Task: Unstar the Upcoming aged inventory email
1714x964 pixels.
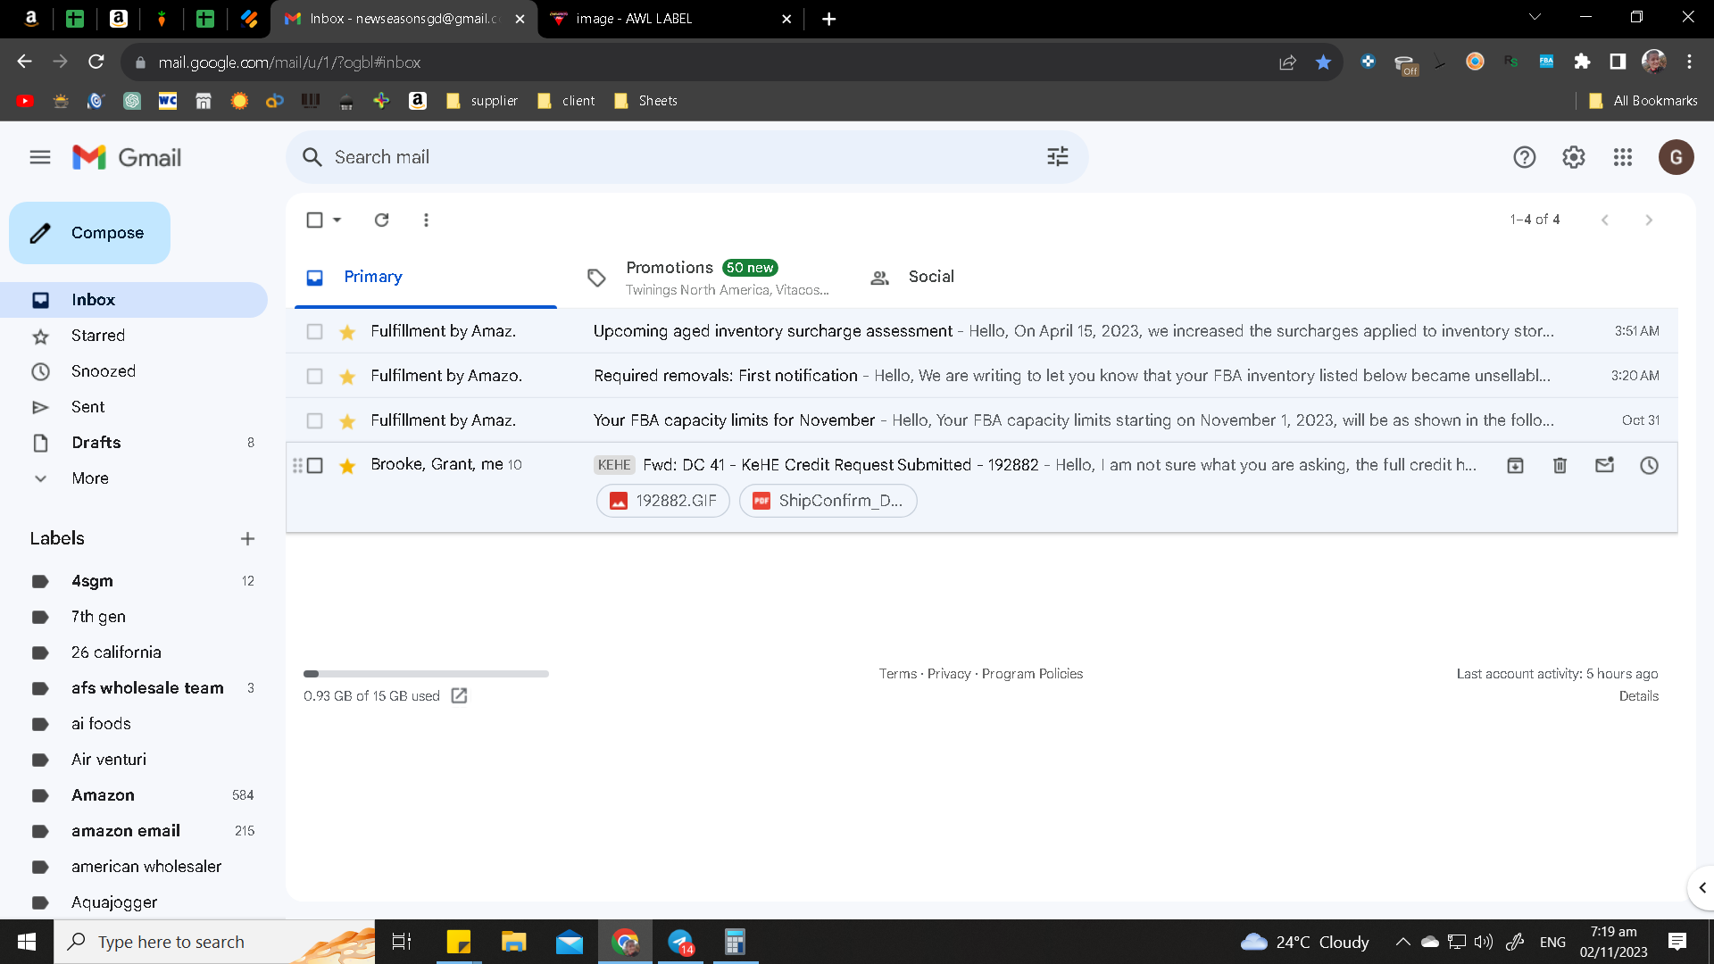Action: click(347, 332)
